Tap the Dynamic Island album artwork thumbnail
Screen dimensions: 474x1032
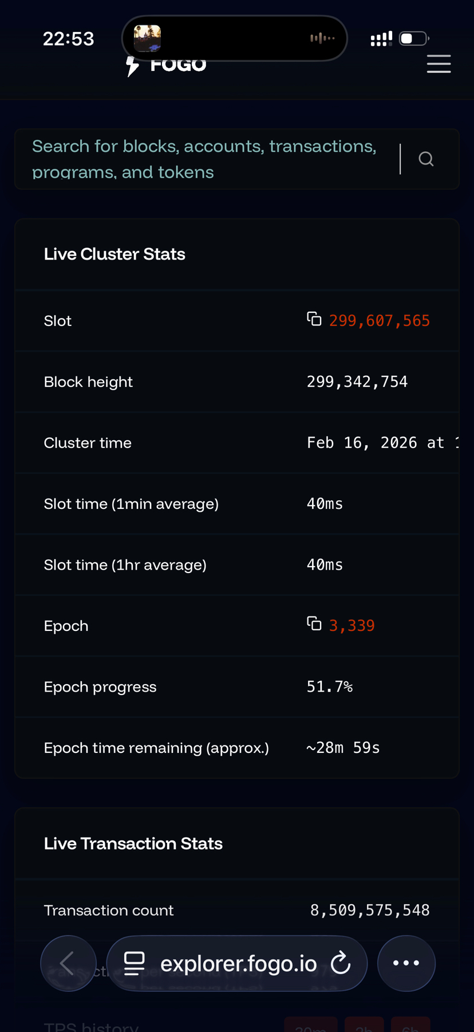click(x=147, y=38)
